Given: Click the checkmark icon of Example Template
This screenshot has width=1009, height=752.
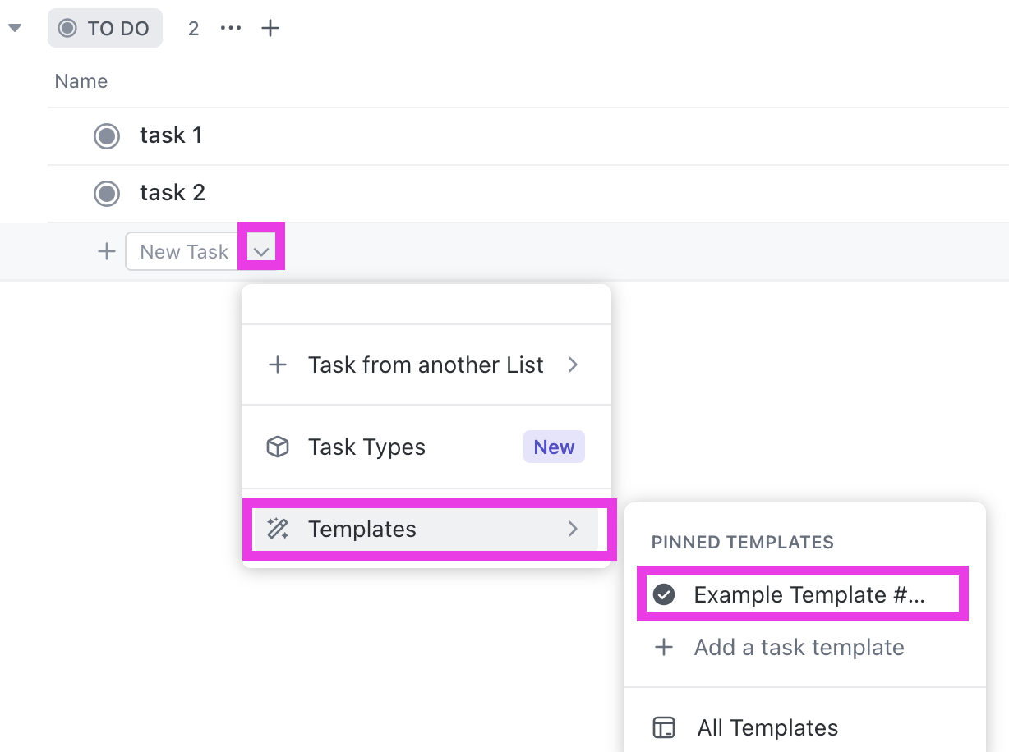Looking at the screenshot, I should pyautogui.click(x=664, y=594).
